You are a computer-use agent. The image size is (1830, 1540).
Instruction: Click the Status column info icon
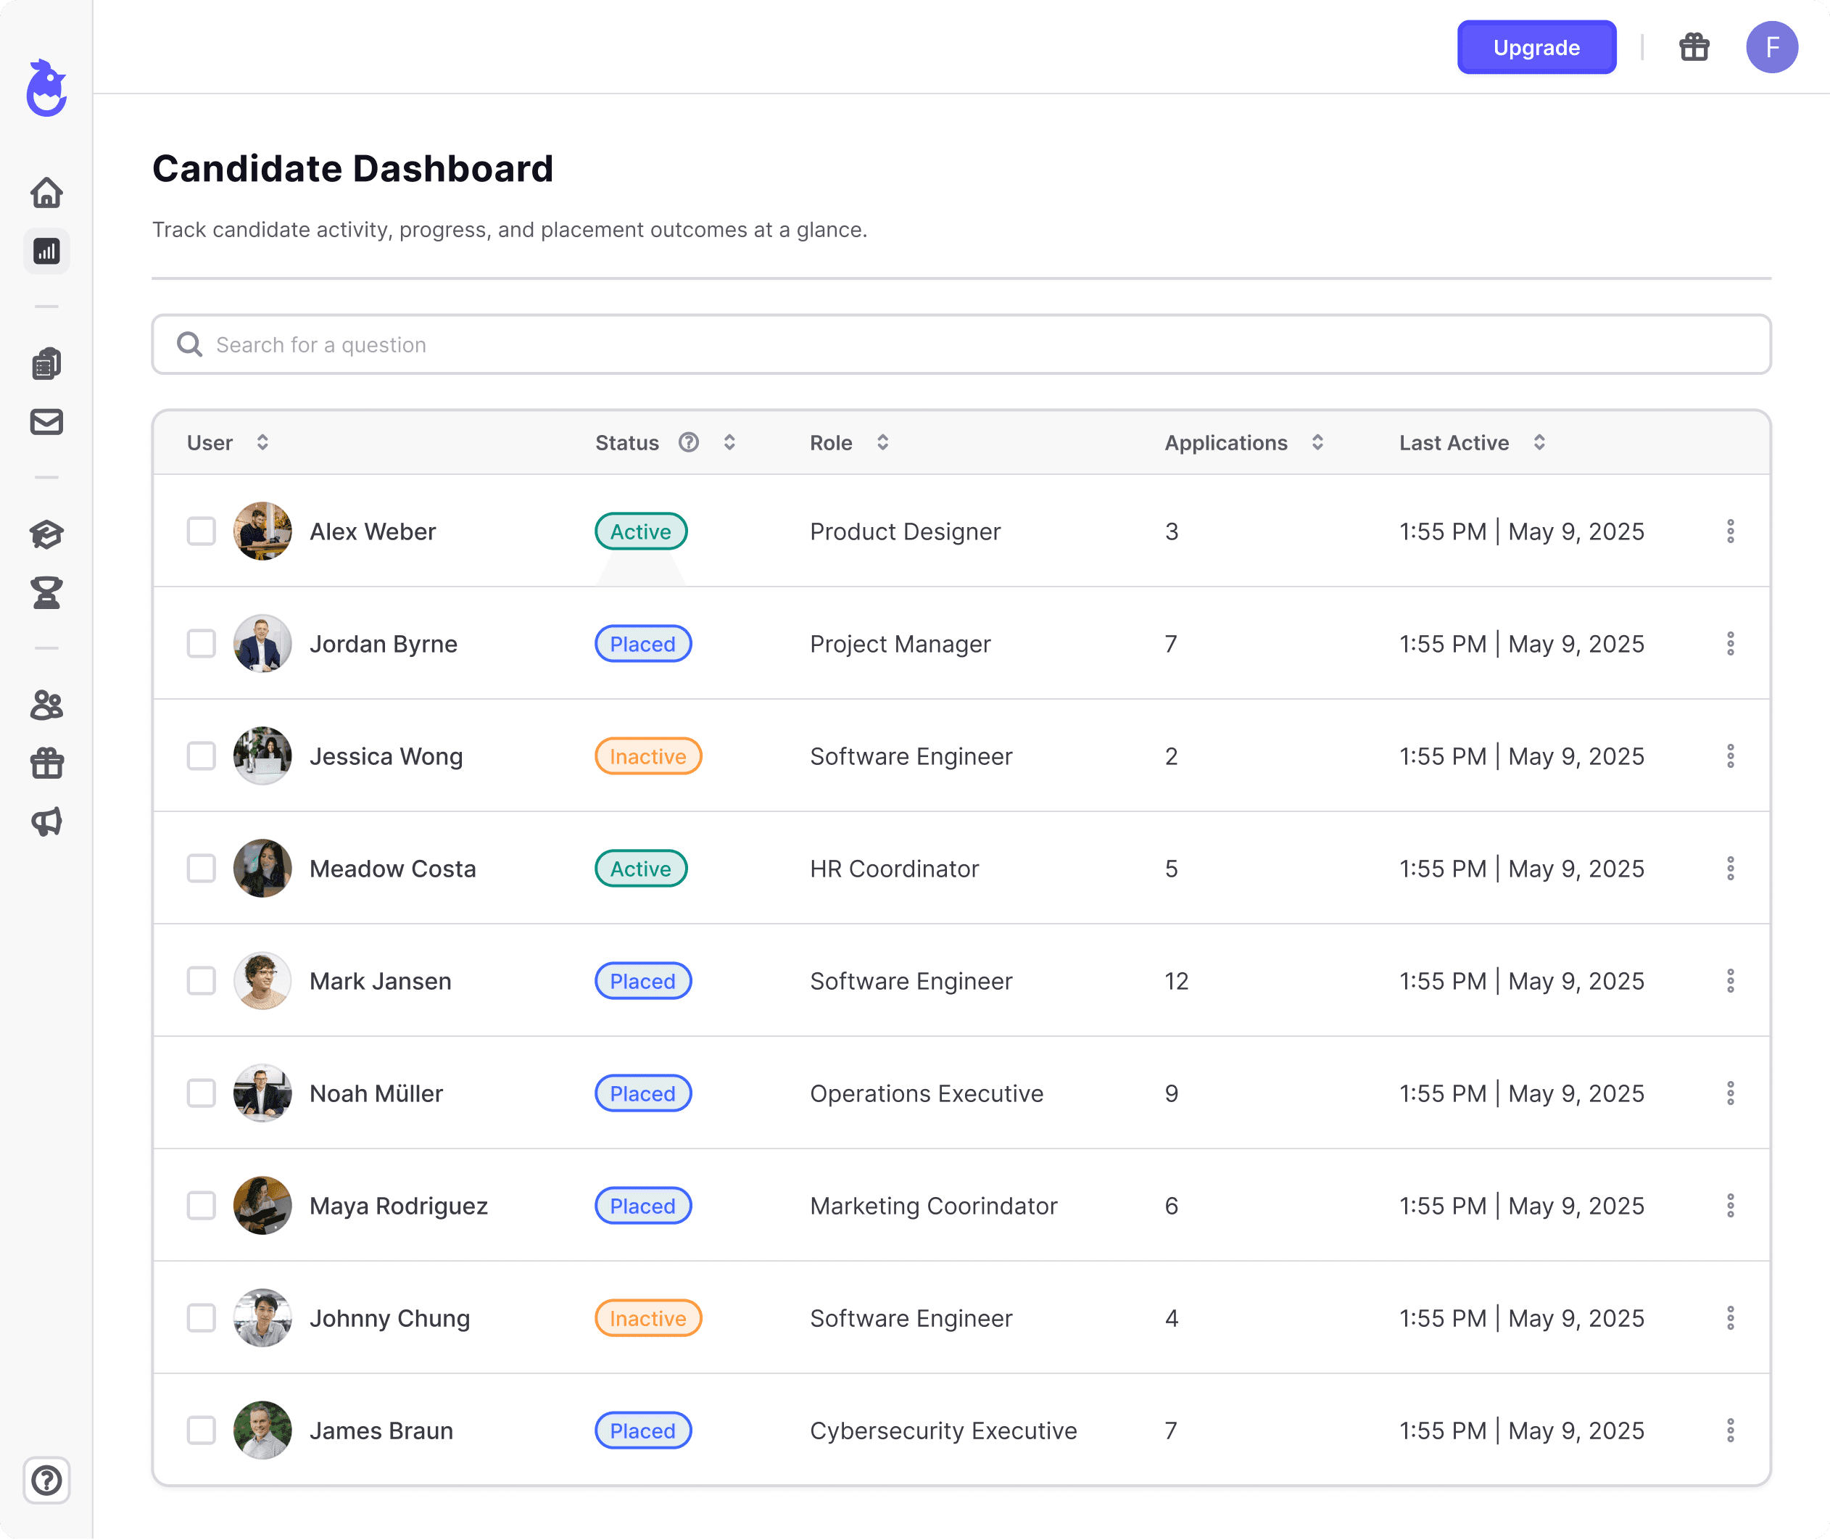689,442
